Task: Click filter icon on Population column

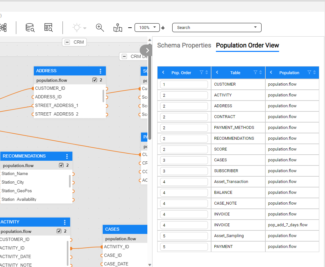Action: pos(309,73)
